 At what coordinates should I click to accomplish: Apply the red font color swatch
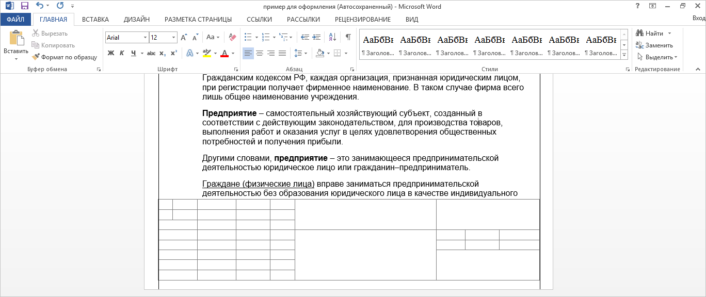224,53
